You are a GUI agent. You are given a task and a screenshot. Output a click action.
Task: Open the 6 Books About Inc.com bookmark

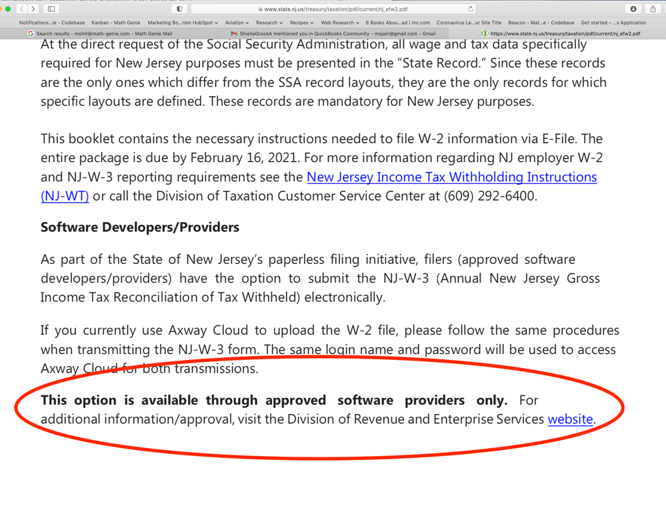[x=397, y=23]
